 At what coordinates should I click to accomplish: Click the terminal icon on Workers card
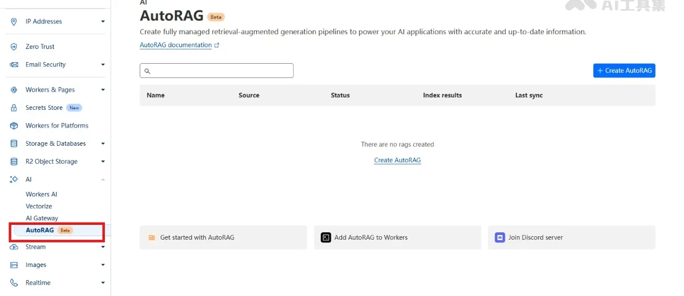point(326,237)
